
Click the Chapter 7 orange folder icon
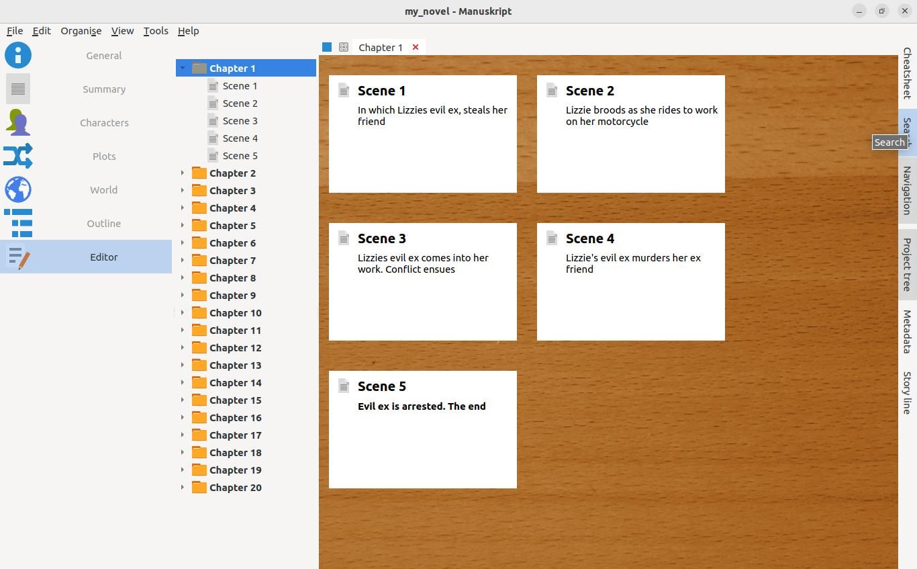pyautogui.click(x=199, y=260)
